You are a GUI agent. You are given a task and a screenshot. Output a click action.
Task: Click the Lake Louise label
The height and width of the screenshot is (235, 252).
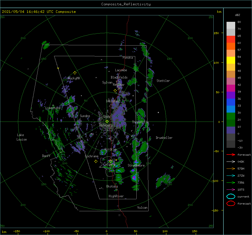(22, 137)
